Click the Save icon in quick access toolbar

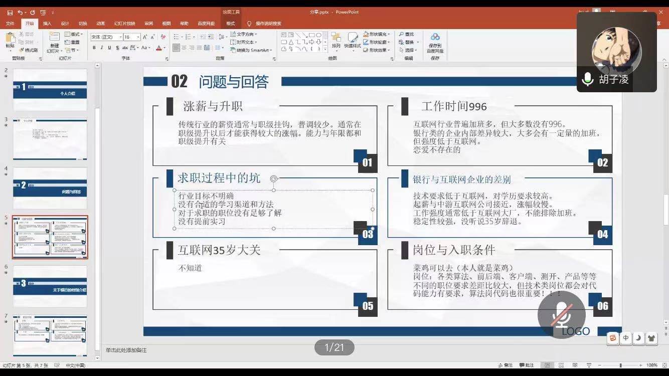10,12
